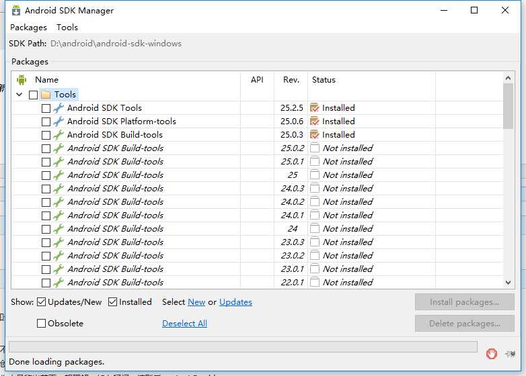
Task: Click the wrench icon for Build-tools 22.0.1
Action: coord(59,282)
